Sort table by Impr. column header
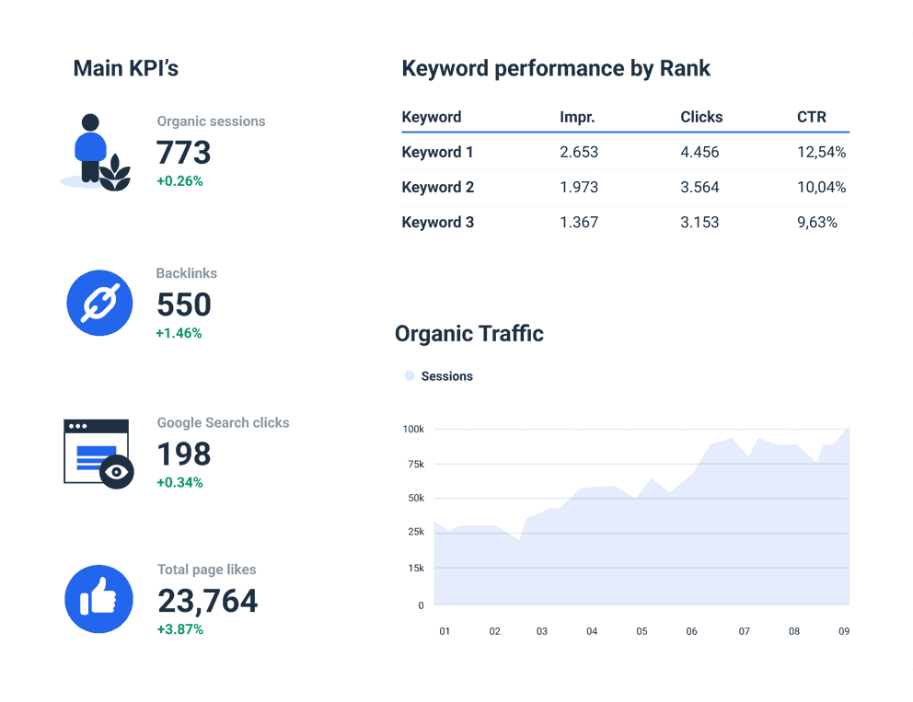 pyautogui.click(x=577, y=117)
